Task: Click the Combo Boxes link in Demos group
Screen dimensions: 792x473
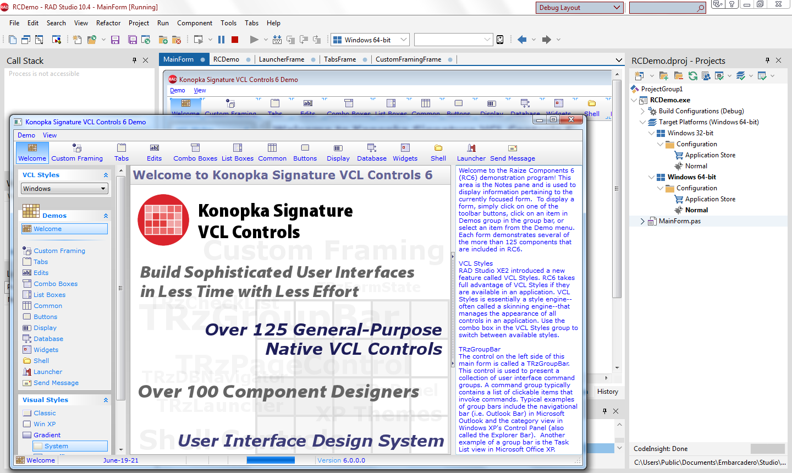Action: 56,284
